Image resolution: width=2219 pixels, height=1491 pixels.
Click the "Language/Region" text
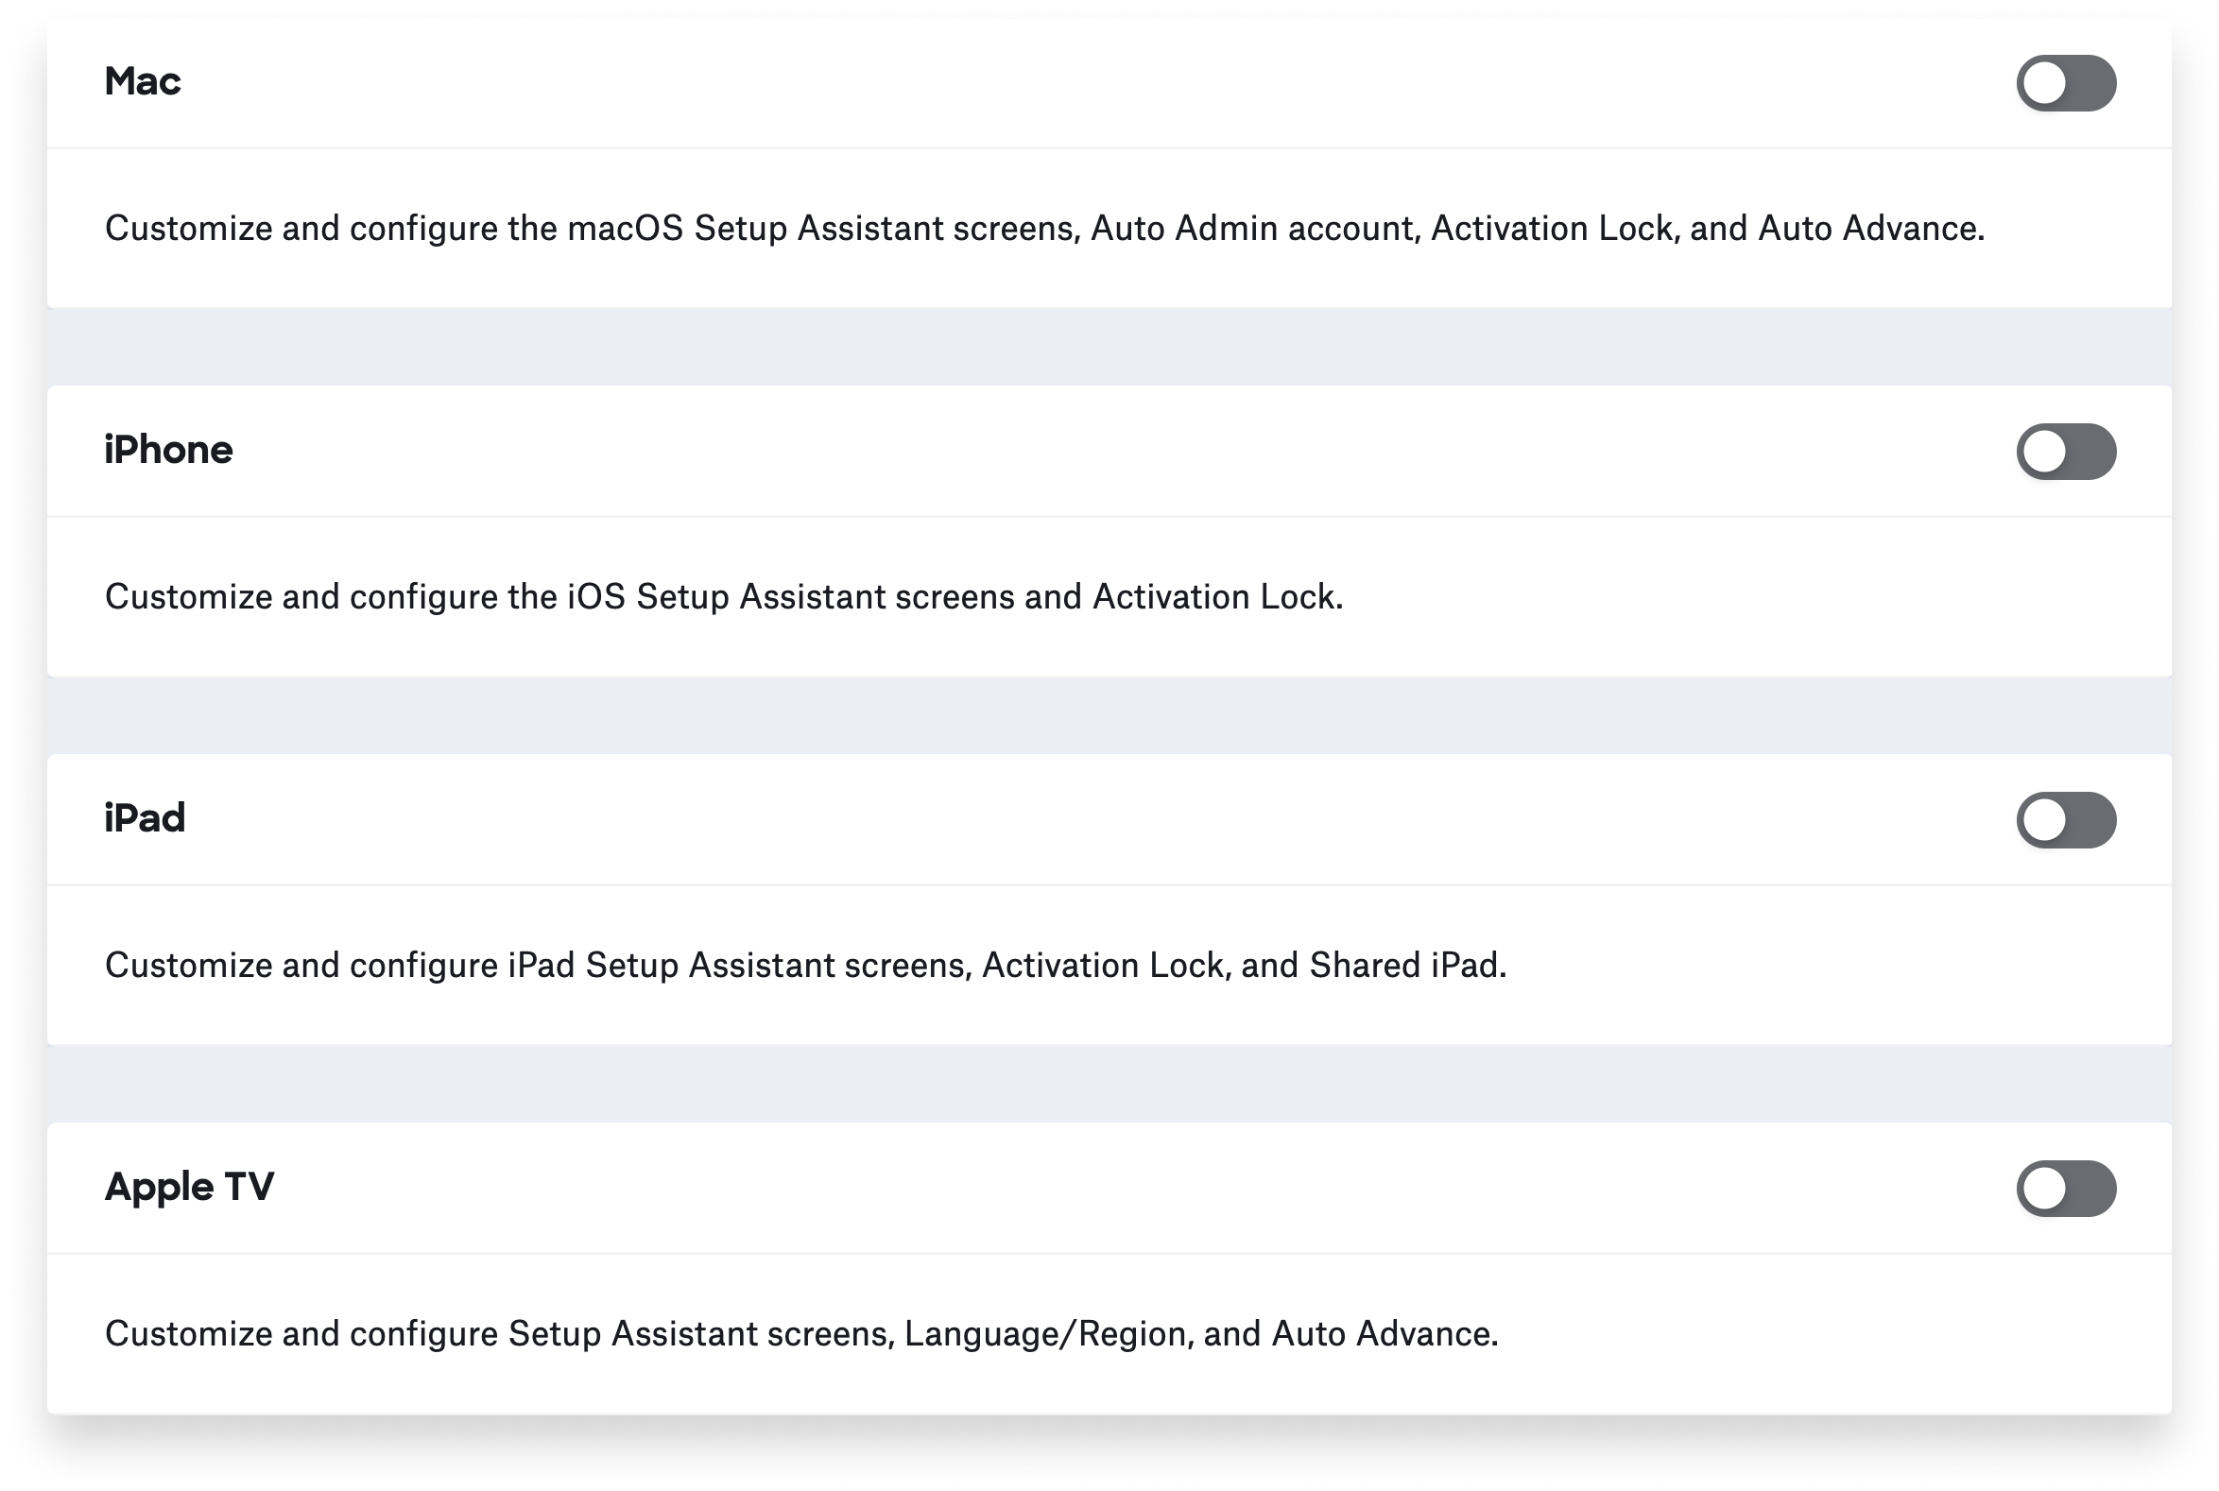point(1046,1334)
